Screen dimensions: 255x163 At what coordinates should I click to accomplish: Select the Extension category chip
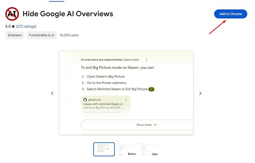pos(15,35)
